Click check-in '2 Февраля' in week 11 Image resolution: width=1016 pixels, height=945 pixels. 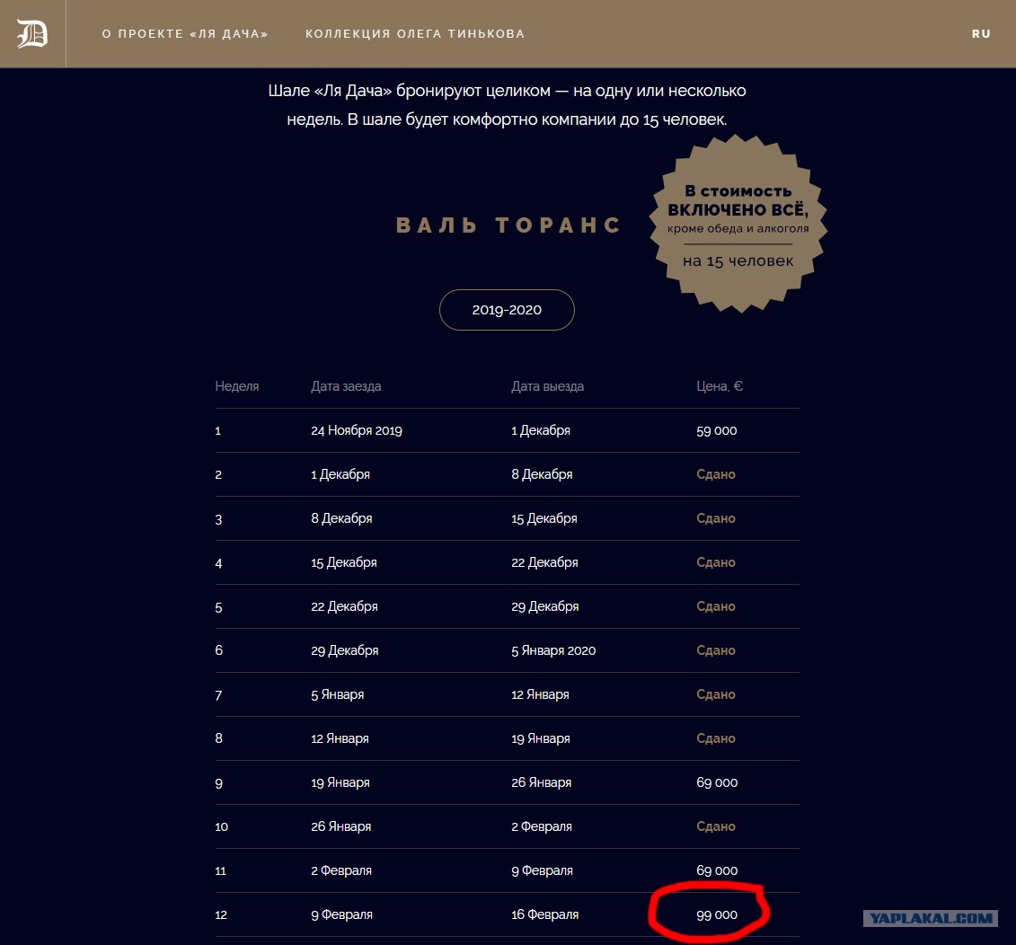(x=340, y=871)
